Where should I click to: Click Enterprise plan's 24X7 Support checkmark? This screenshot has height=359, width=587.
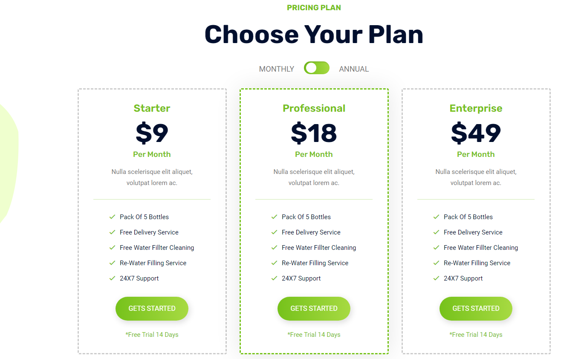coord(437,278)
